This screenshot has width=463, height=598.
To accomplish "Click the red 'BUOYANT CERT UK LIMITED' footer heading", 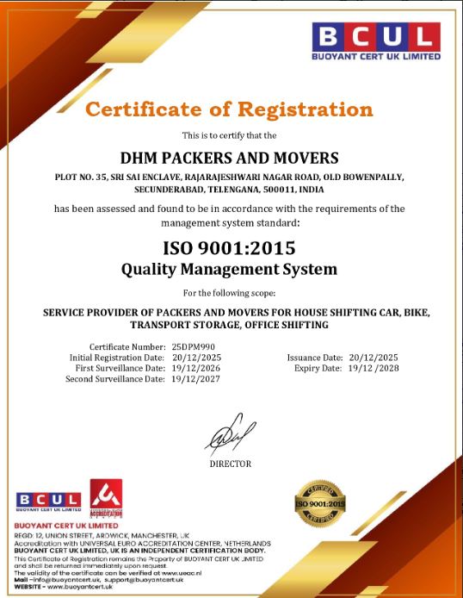I will (66, 526).
